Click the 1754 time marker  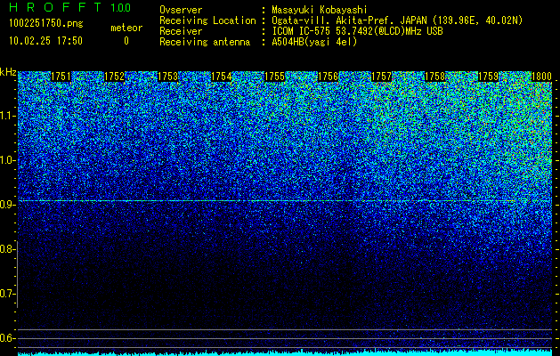[222, 77]
